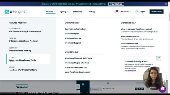The width and height of the screenshot is (170, 95).
Task: Open Local WordPress Development
Action: coord(77,72)
